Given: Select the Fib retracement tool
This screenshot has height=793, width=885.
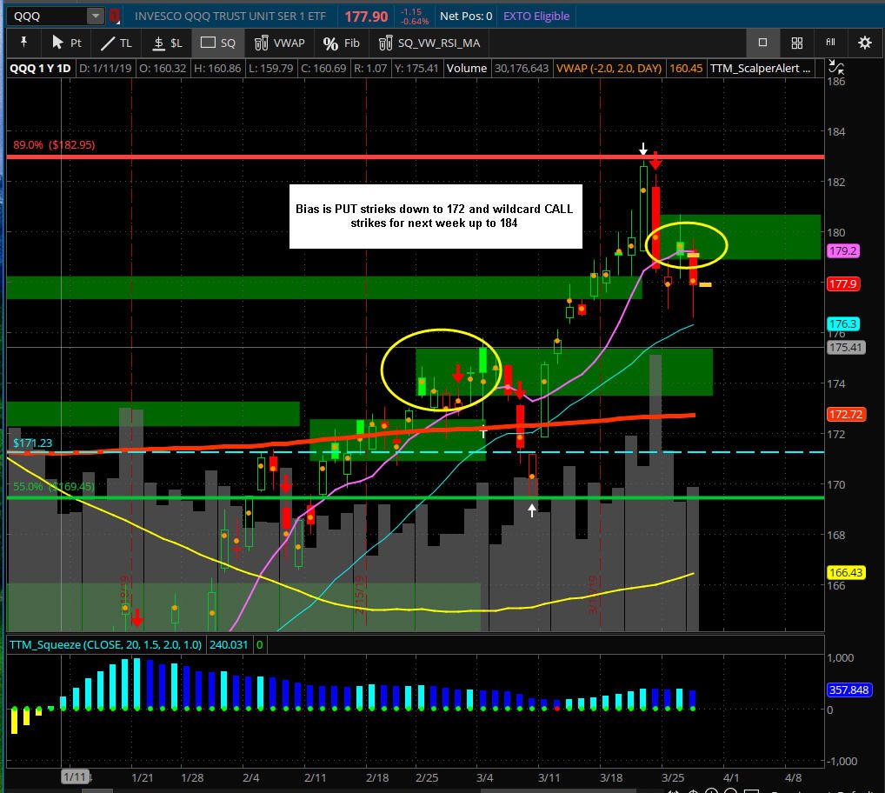Looking at the screenshot, I should tap(341, 43).
